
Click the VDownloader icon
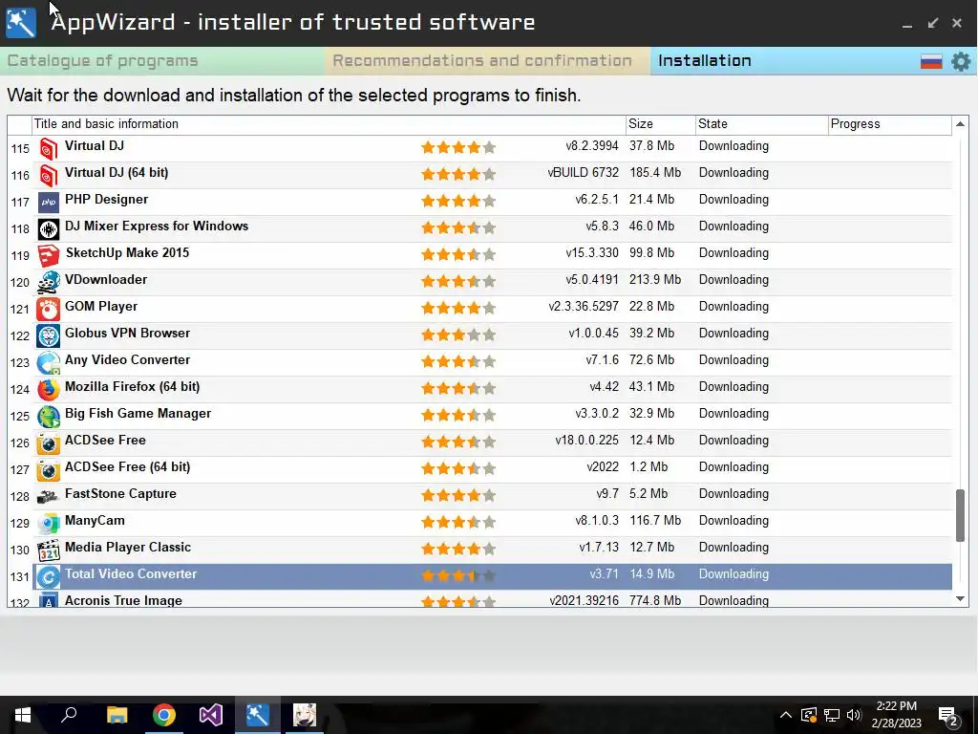[48, 282]
